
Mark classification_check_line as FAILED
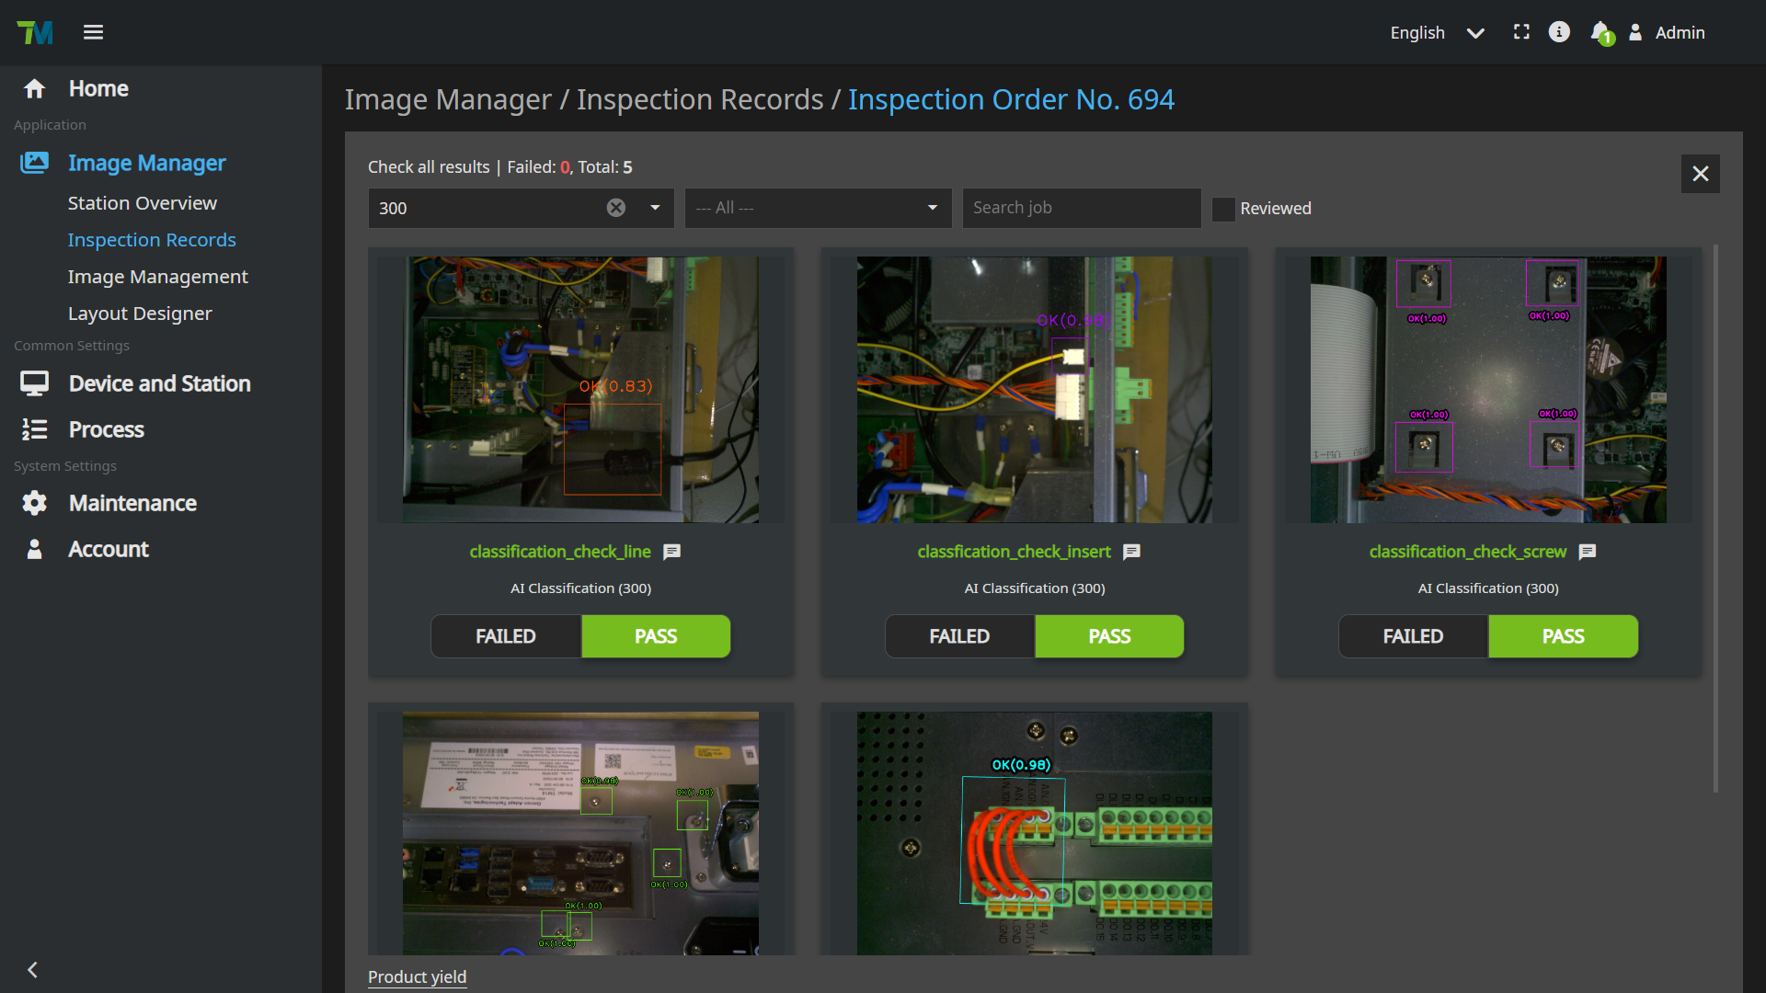pyautogui.click(x=506, y=636)
